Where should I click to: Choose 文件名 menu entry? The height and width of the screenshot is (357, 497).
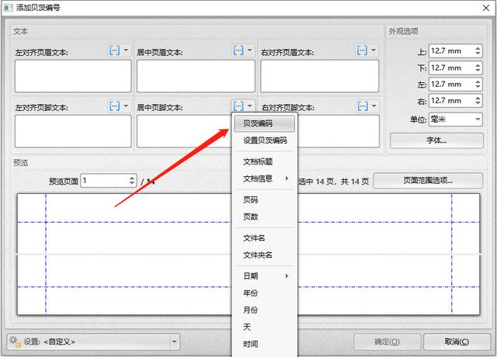coord(264,238)
